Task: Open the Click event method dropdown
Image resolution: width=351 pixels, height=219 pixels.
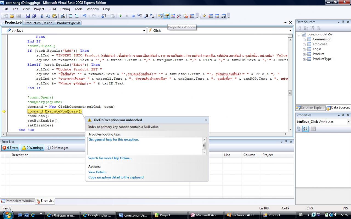Action: point(290,31)
